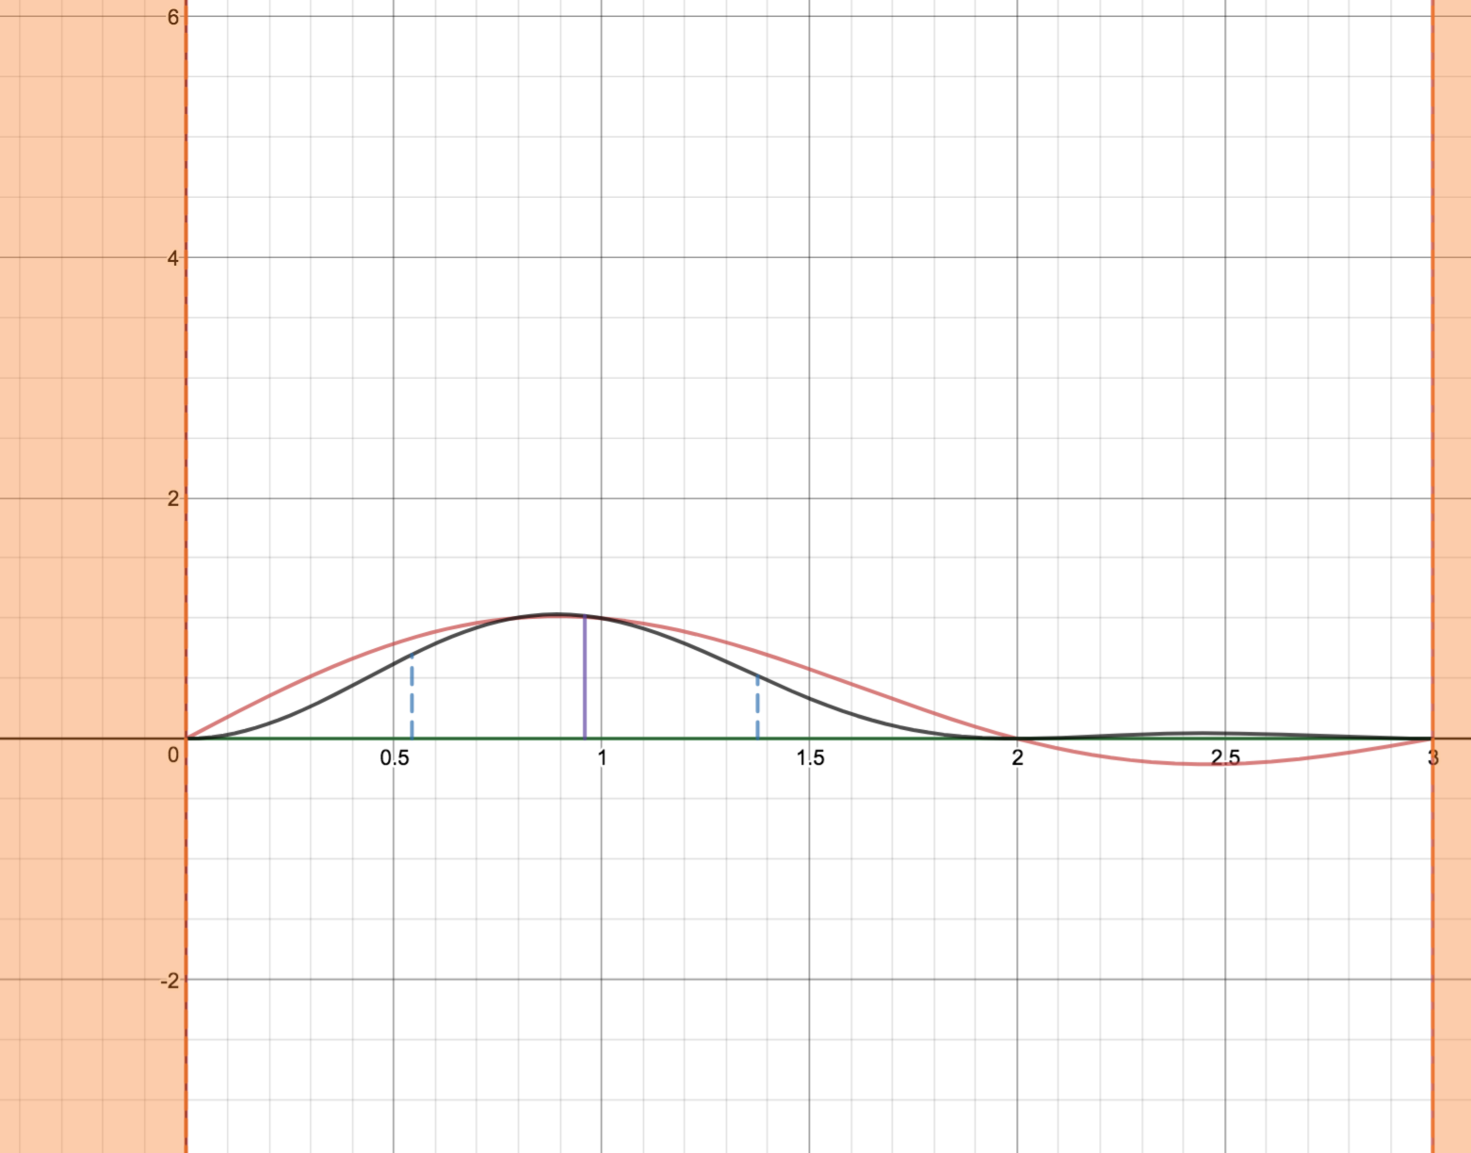This screenshot has width=1471, height=1153.
Task: Select the right blue dashed vertical line
Action: click(757, 708)
